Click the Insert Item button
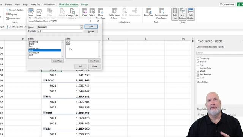This screenshot has width=243, height=137. click(x=95, y=61)
